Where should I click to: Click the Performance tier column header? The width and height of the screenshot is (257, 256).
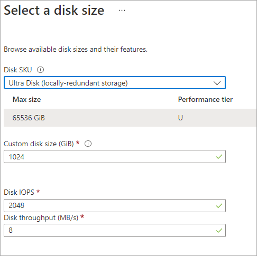205,100
